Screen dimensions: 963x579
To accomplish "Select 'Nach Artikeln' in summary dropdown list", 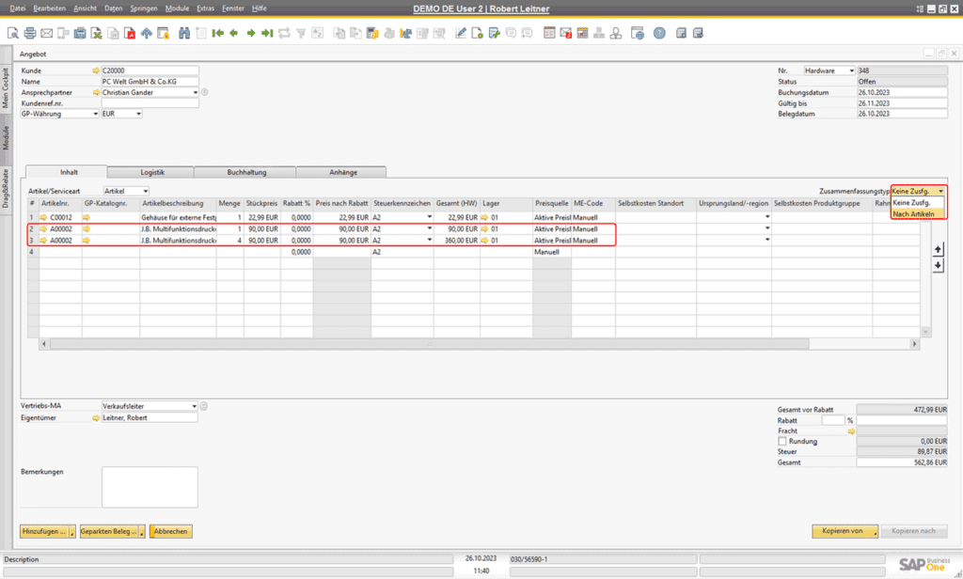I will click(x=918, y=213).
